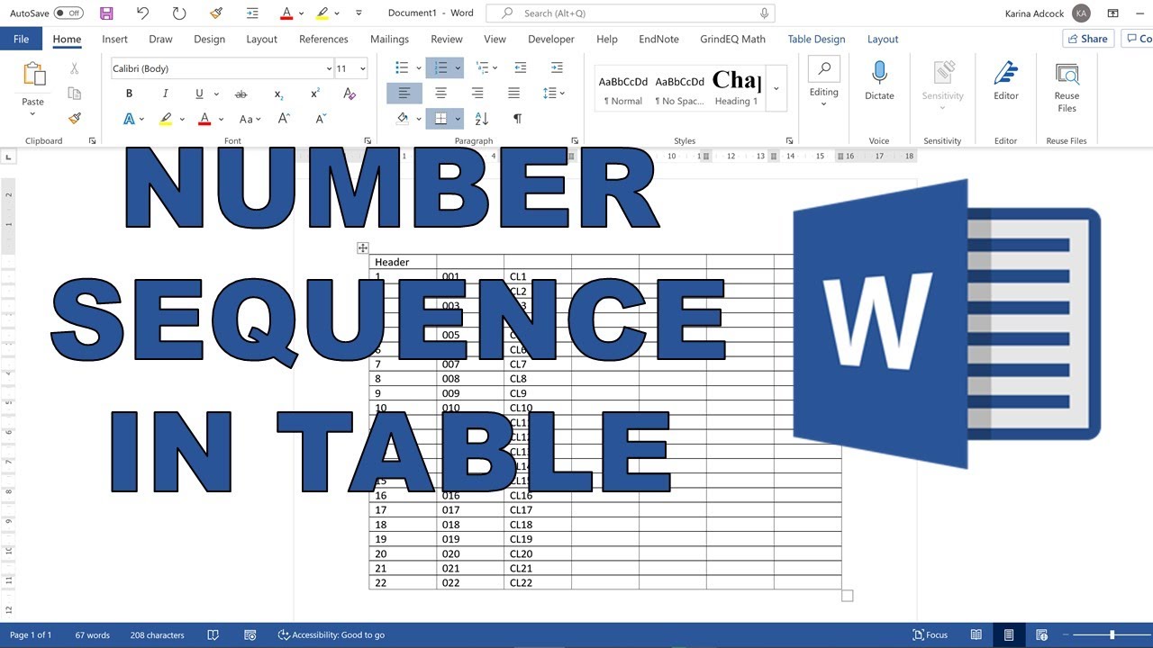Toggle Align Left
Screen dimensions: 1153x648
404,93
